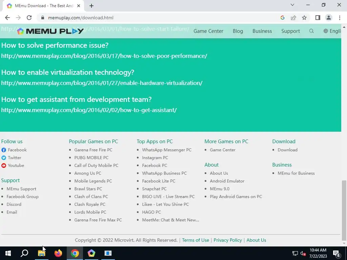
Task: Close the MEmu Download tab
Action: point(79,6)
